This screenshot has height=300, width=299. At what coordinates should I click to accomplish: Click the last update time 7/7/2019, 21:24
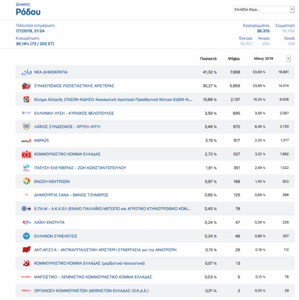click(x=30, y=31)
